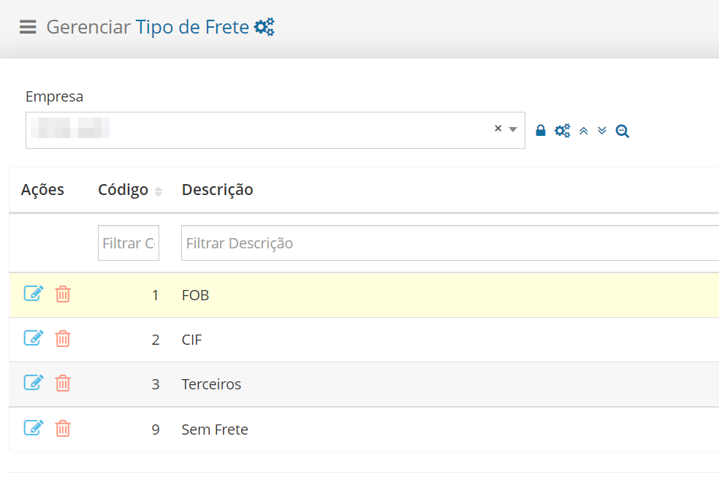Edit the Terceiros row
Screen dimensions: 719x477
(x=34, y=383)
